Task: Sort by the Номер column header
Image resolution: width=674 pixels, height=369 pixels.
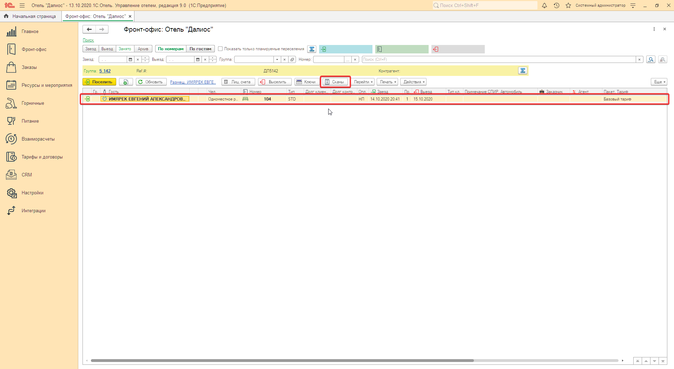Action: click(264, 92)
